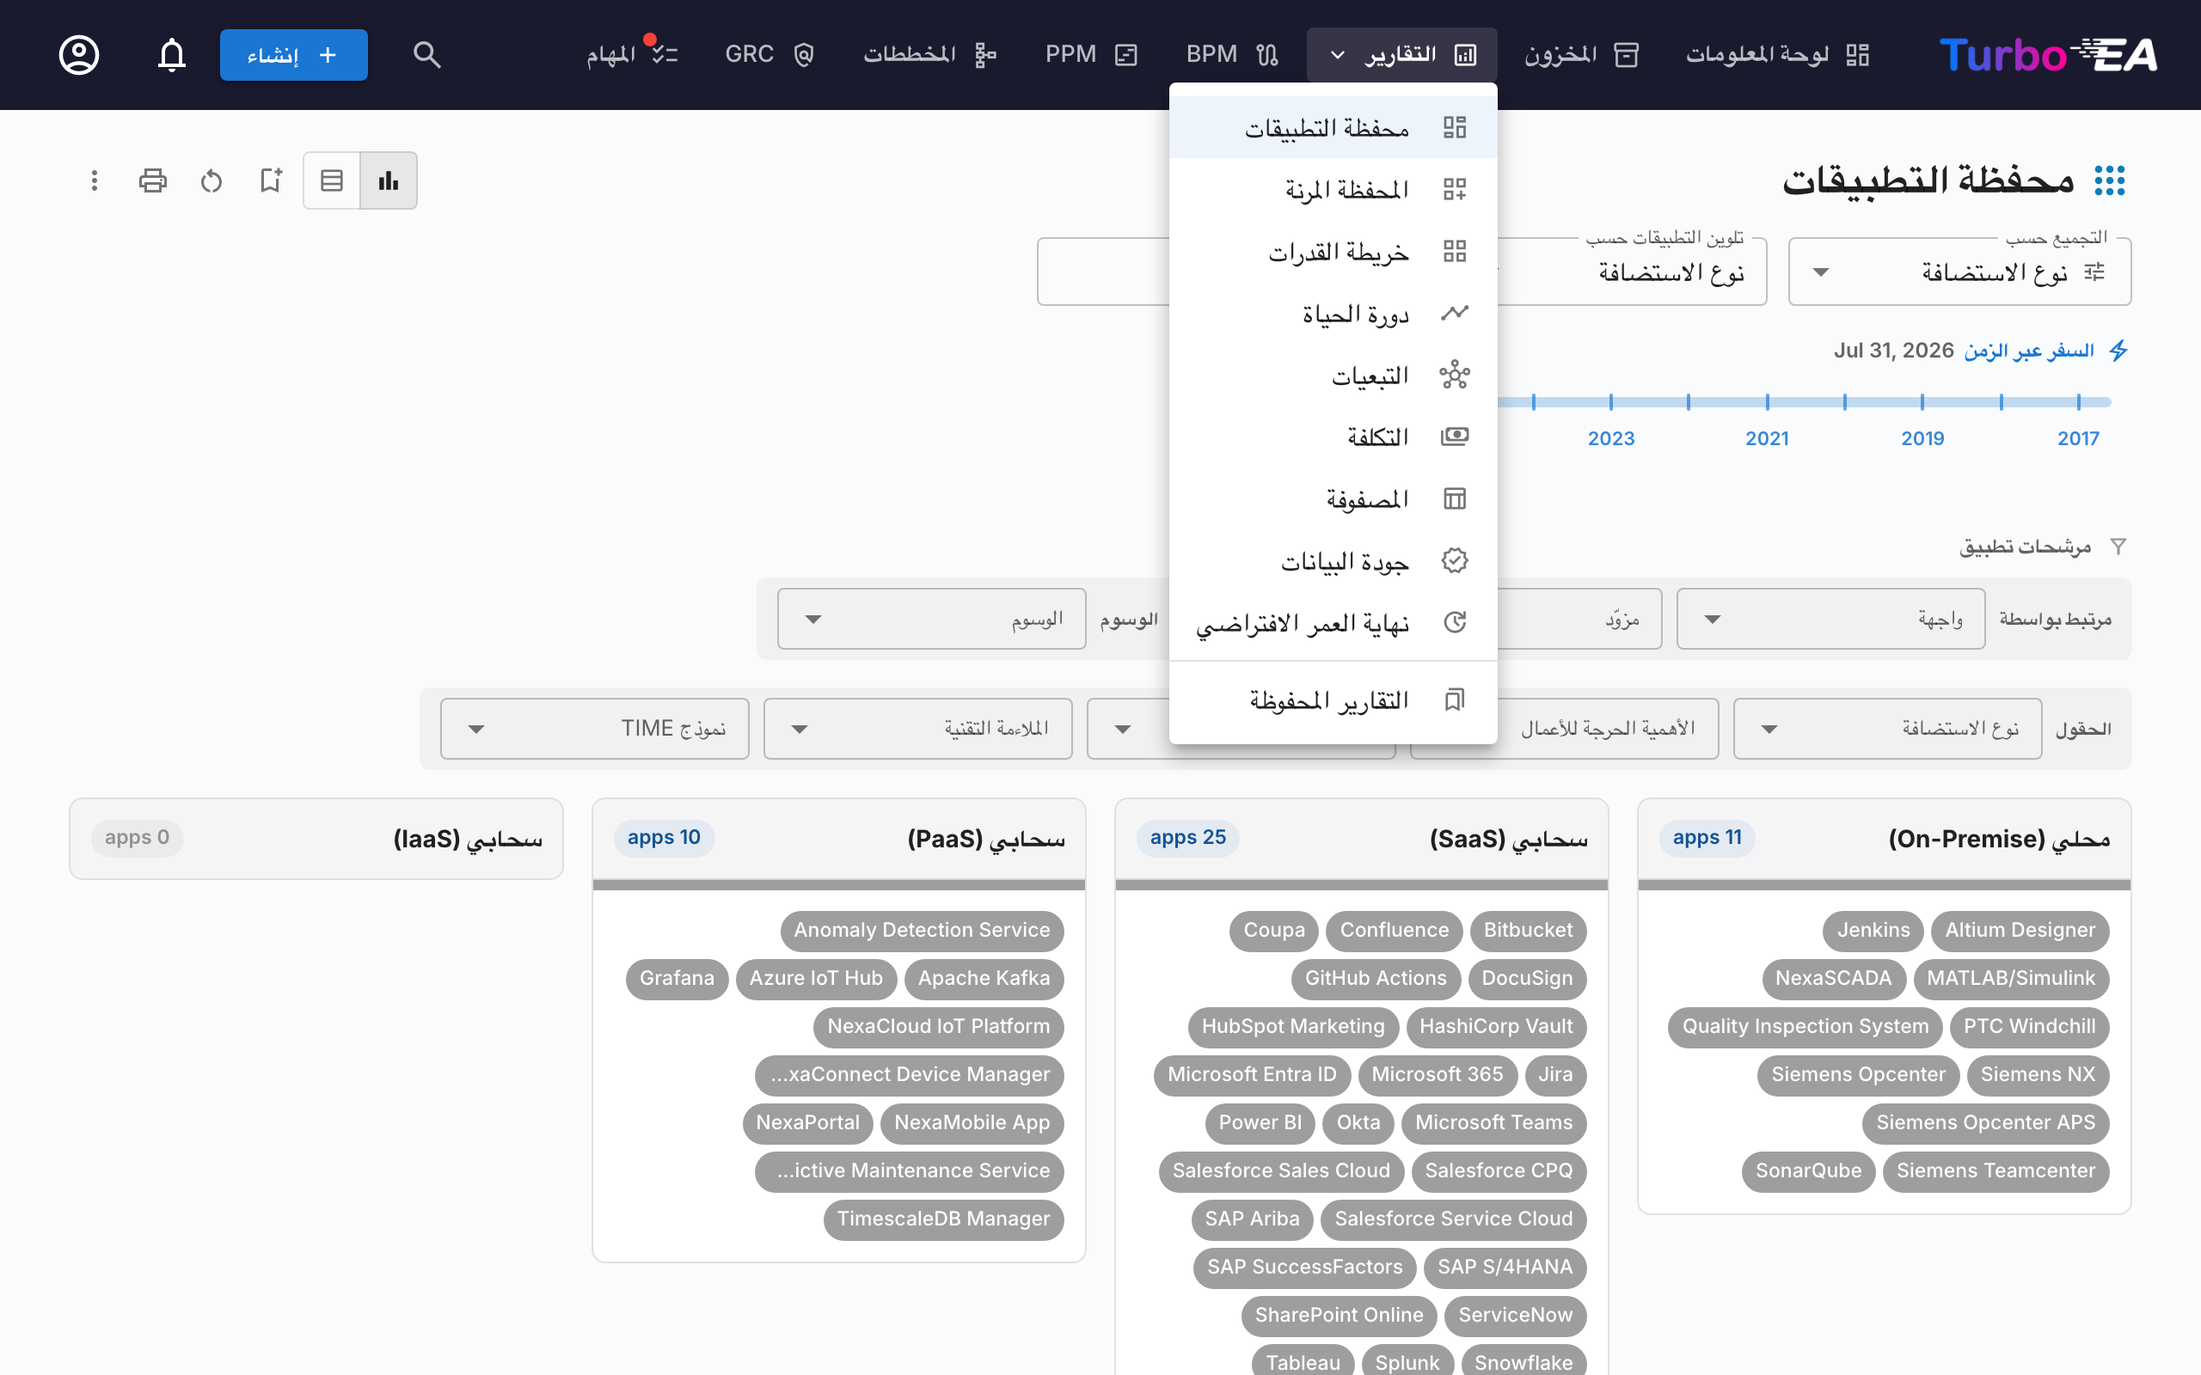Switch to table view toggle
2201x1375 pixels.
[332, 180]
